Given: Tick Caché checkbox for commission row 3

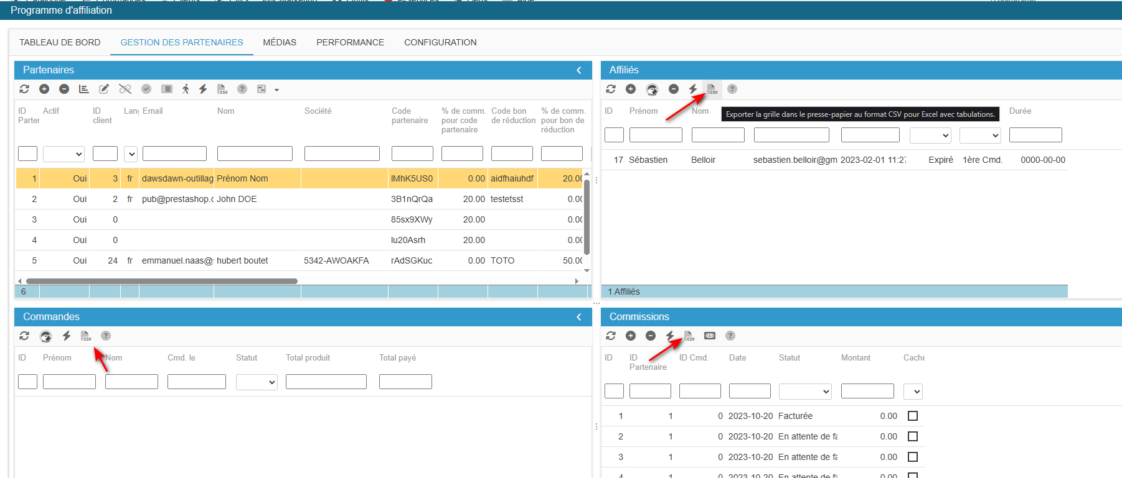Looking at the screenshot, I should (x=913, y=457).
